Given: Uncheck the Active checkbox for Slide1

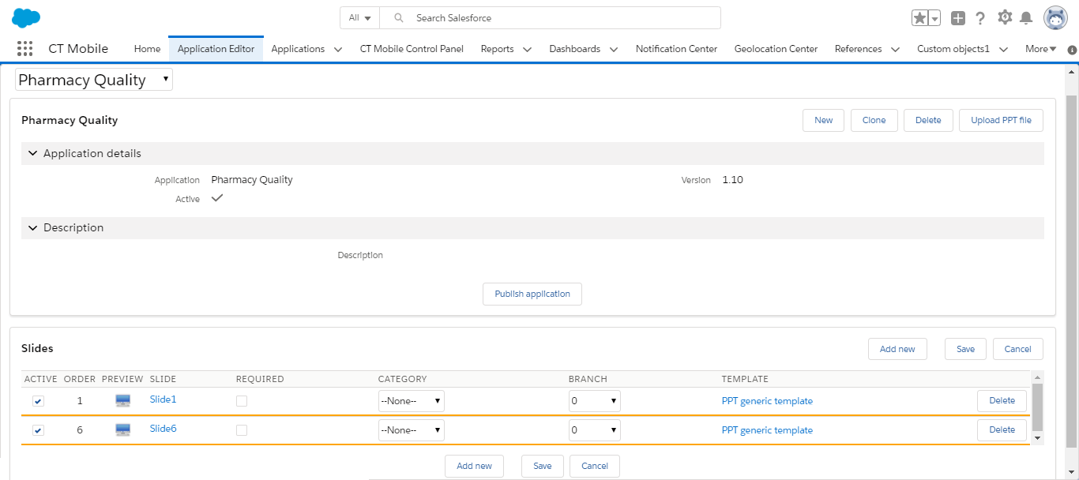Looking at the screenshot, I should tap(38, 401).
